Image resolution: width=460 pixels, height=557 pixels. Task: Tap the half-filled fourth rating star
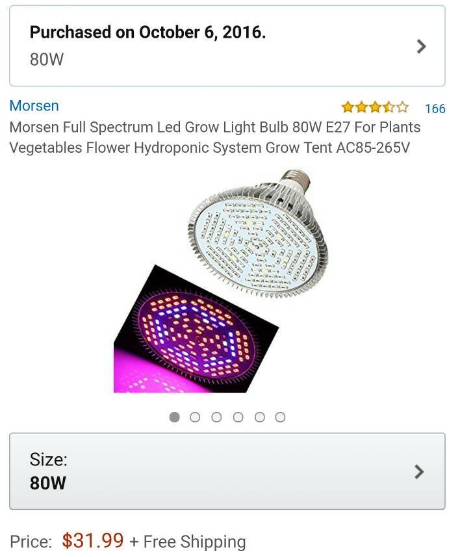tap(389, 107)
